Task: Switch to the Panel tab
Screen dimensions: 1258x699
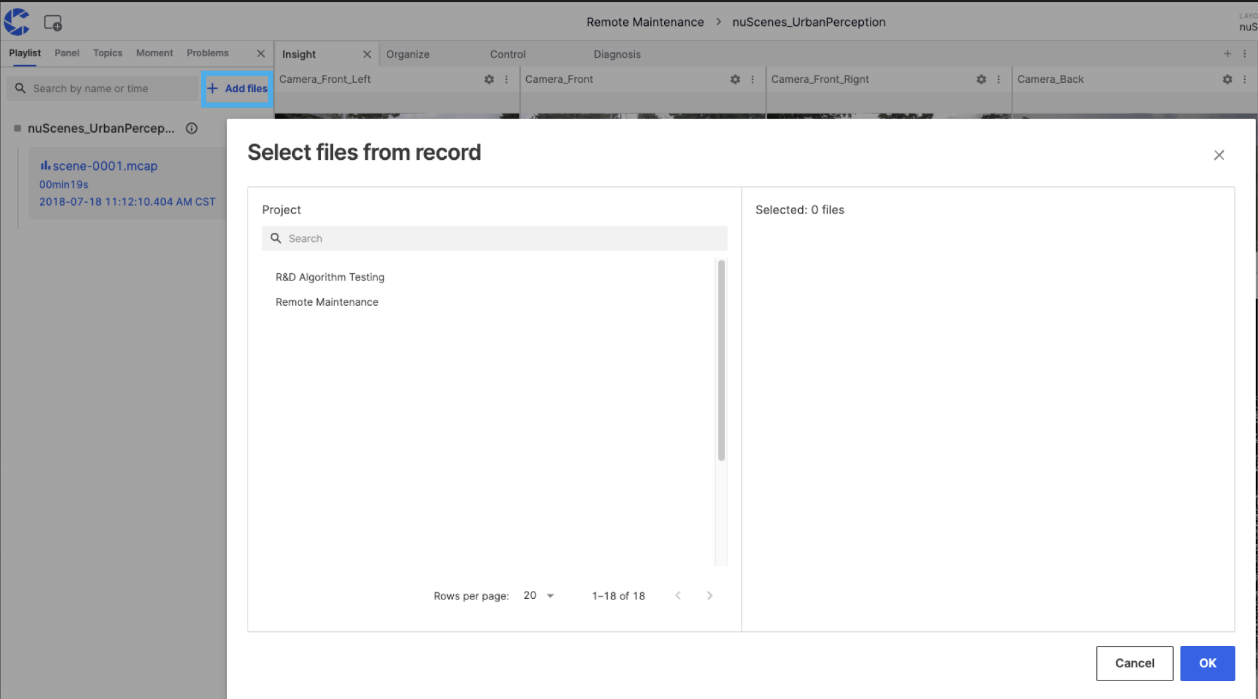Action: [x=66, y=53]
